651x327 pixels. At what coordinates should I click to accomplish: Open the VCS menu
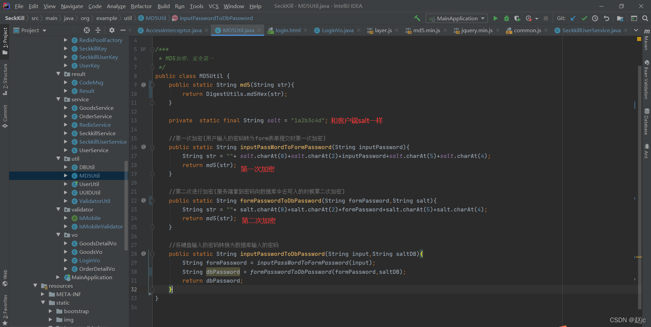point(214,6)
